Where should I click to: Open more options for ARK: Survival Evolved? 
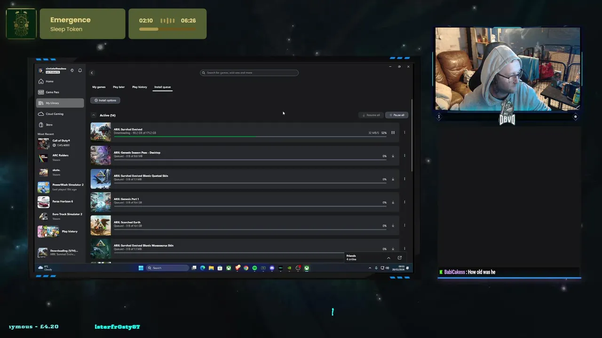tap(404, 132)
